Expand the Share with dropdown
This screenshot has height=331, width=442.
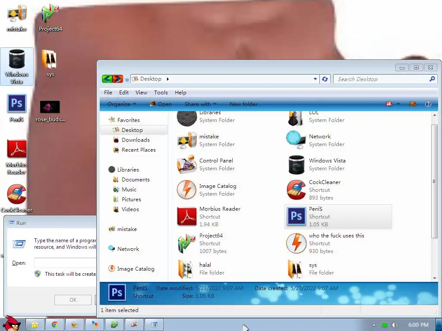tap(200, 104)
